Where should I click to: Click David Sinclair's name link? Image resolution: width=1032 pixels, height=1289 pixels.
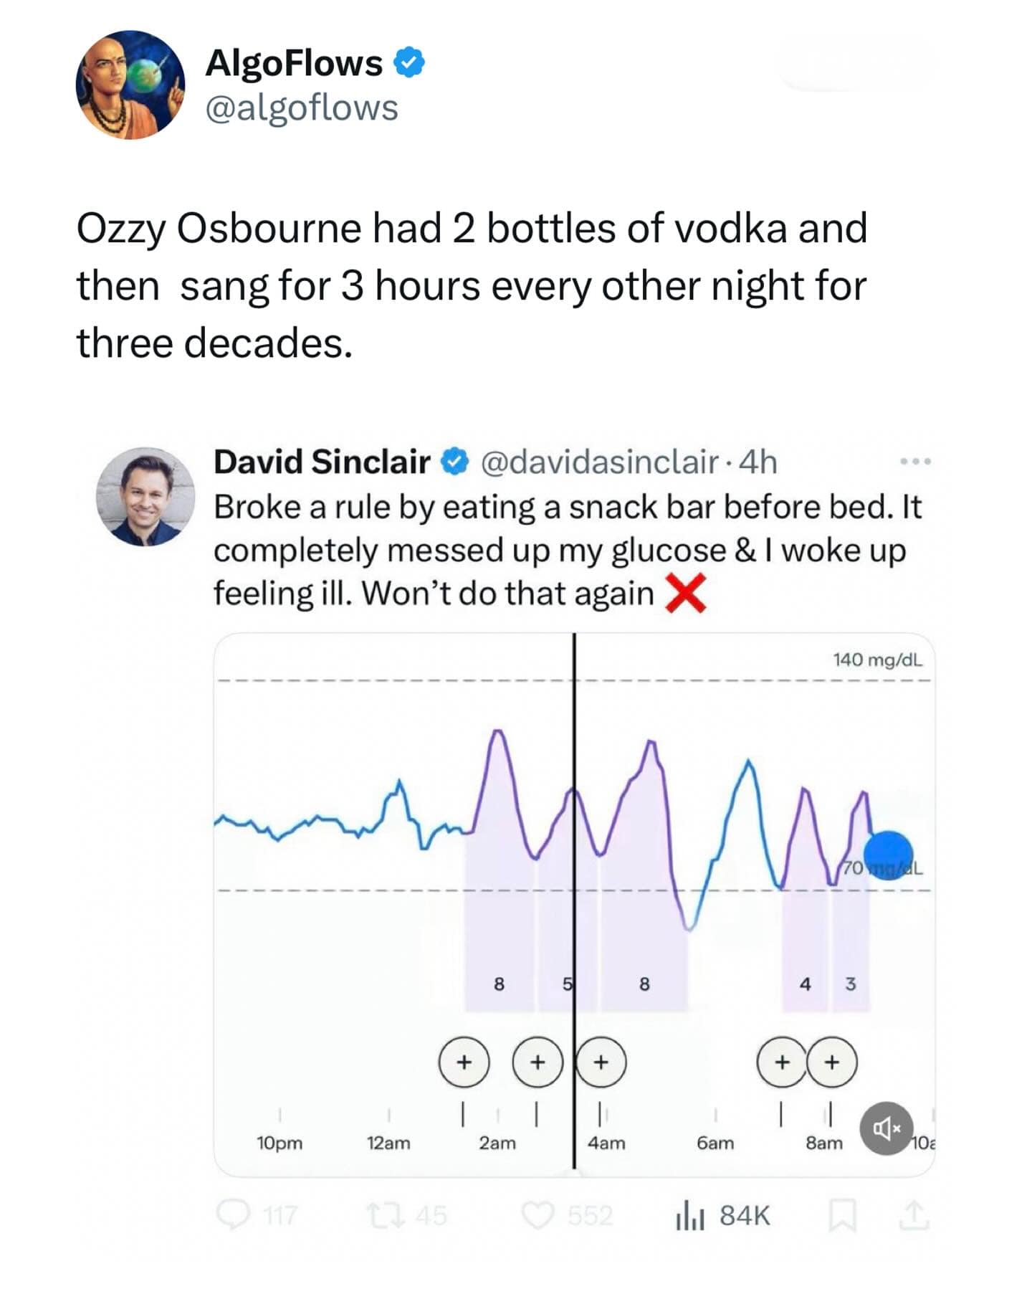(x=322, y=462)
